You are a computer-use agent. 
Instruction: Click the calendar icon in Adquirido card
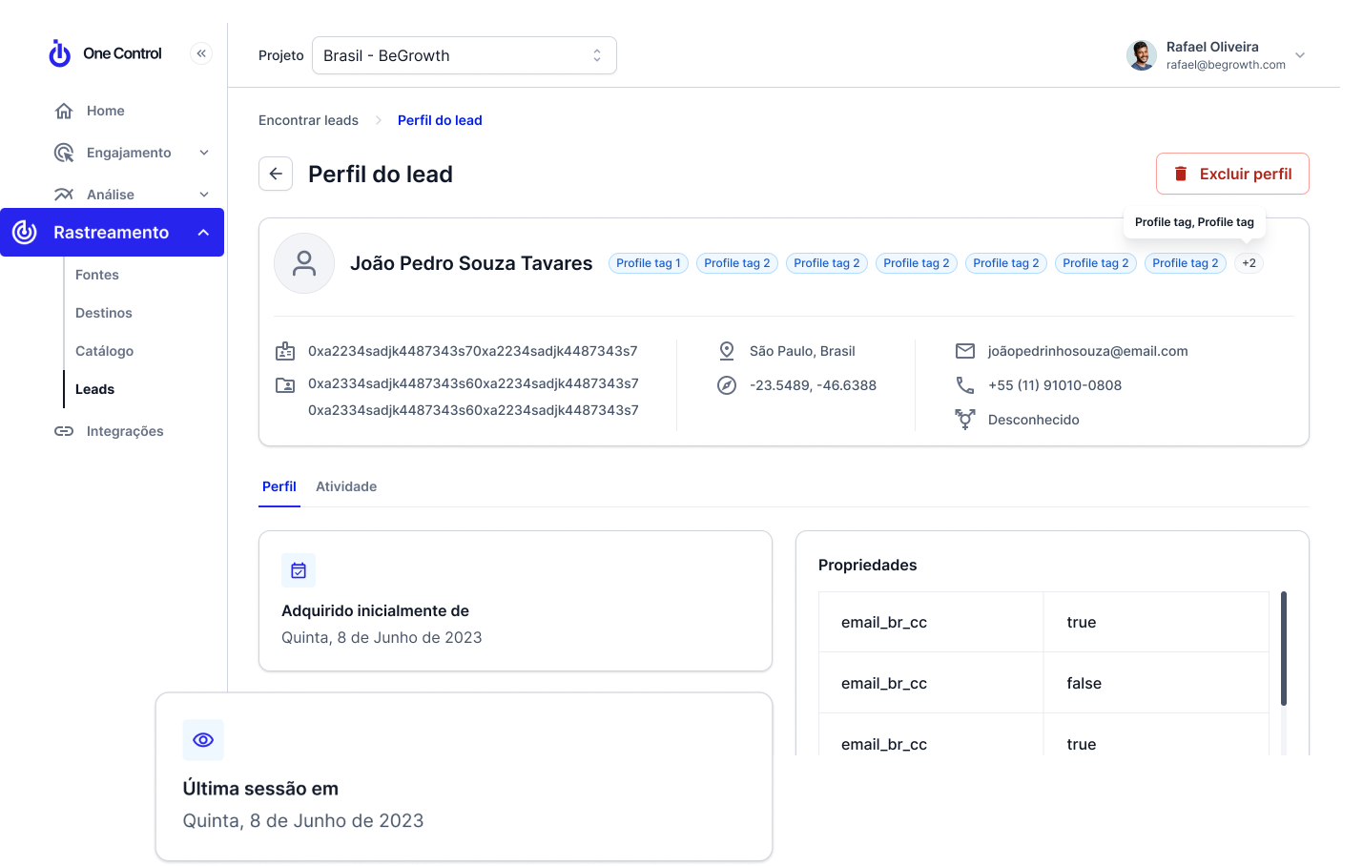point(299,570)
